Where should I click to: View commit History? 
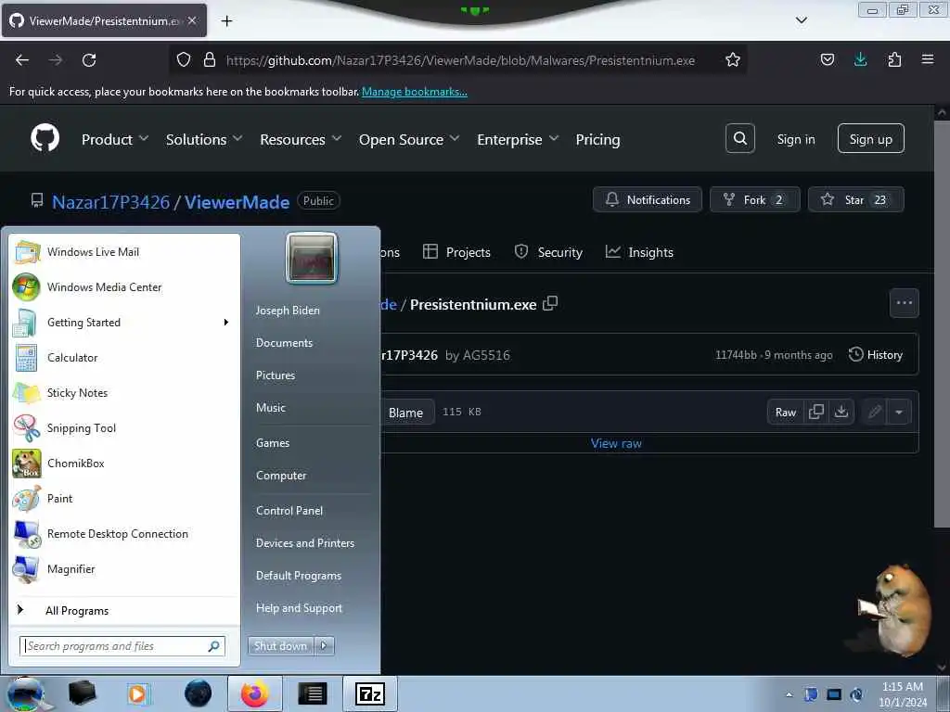tap(876, 354)
